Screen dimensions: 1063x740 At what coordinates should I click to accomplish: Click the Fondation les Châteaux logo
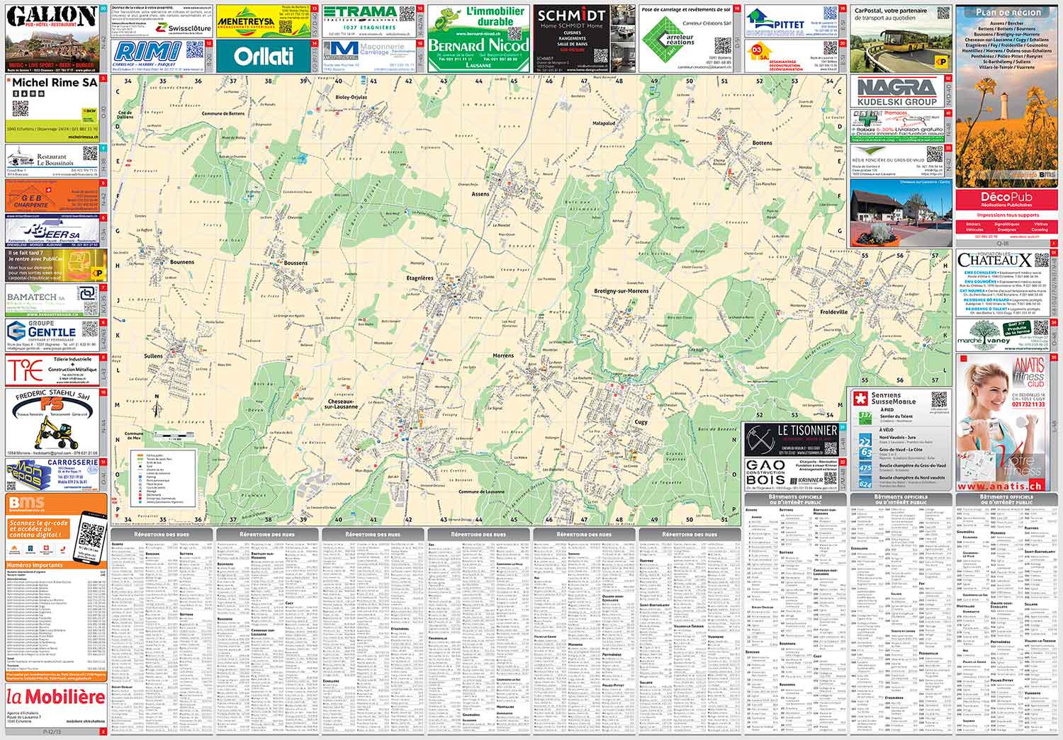click(x=994, y=260)
